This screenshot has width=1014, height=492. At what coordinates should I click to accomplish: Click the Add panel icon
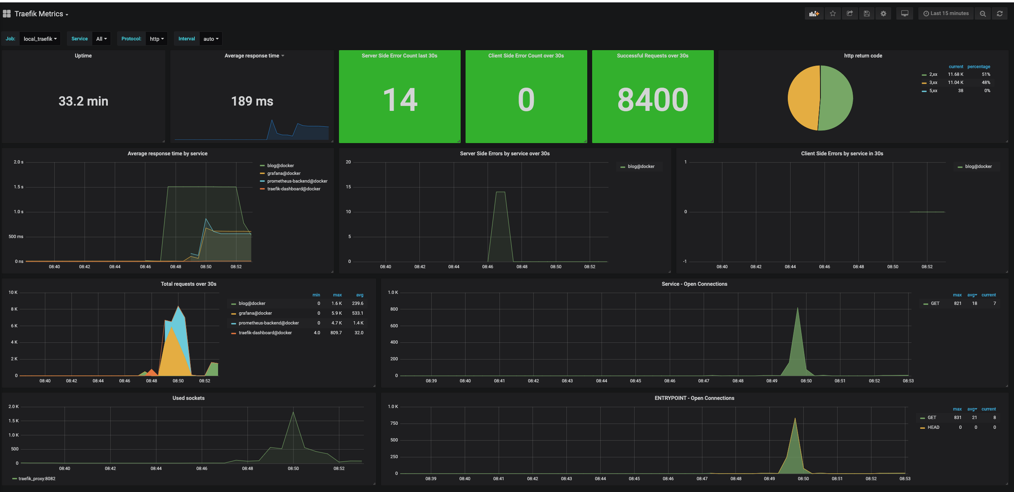(814, 13)
